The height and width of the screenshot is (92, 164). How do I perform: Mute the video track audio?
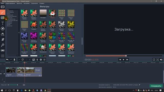coord(4,74)
